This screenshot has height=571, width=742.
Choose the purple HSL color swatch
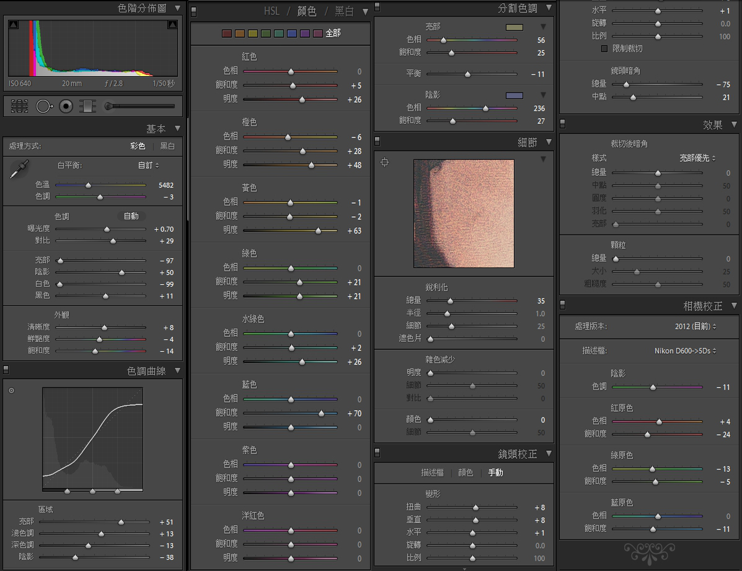[x=305, y=33]
